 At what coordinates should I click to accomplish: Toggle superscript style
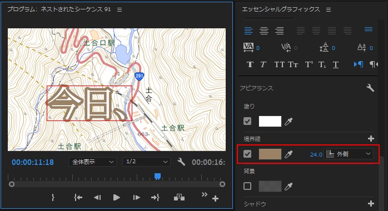pos(309,65)
